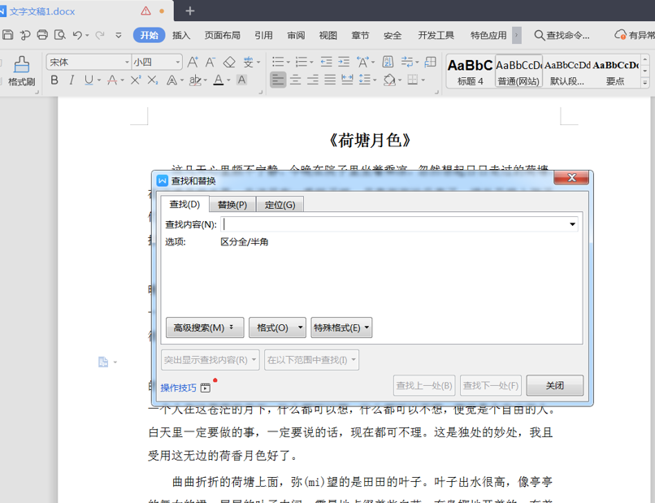Expand styles gallery more arrow
Image resolution: width=655 pixels, height=503 pixels.
click(x=645, y=83)
